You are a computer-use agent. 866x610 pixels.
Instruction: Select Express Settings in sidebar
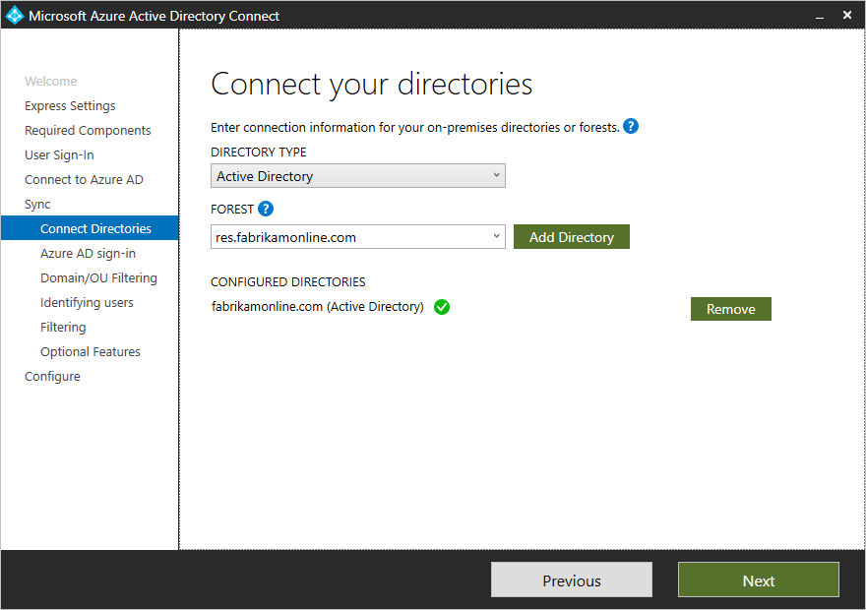pyautogui.click(x=70, y=106)
